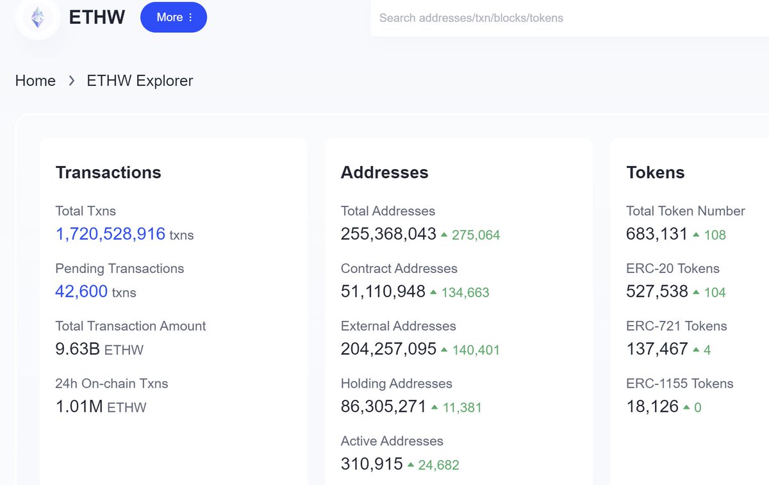Screen dimensions: 769x485
Task: Click the Total Token Number label
Action: click(686, 211)
